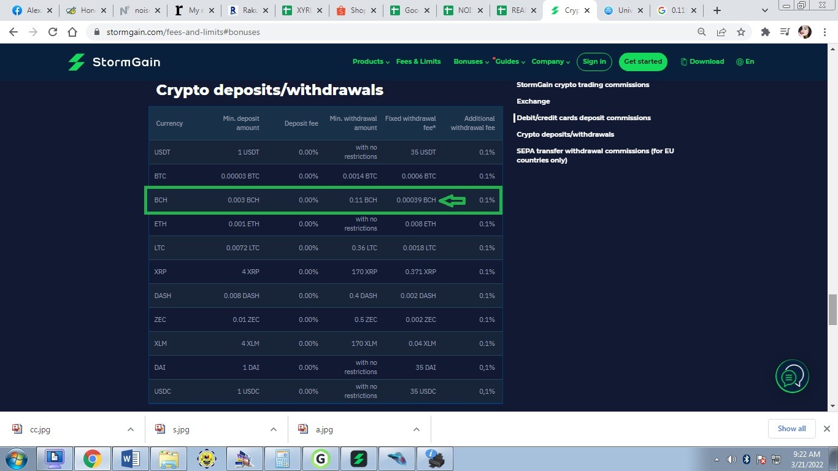Image resolution: width=838 pixels, height=471 pixels.
Task: Open options arrow for s.jpg download
Action: [273, 429]
